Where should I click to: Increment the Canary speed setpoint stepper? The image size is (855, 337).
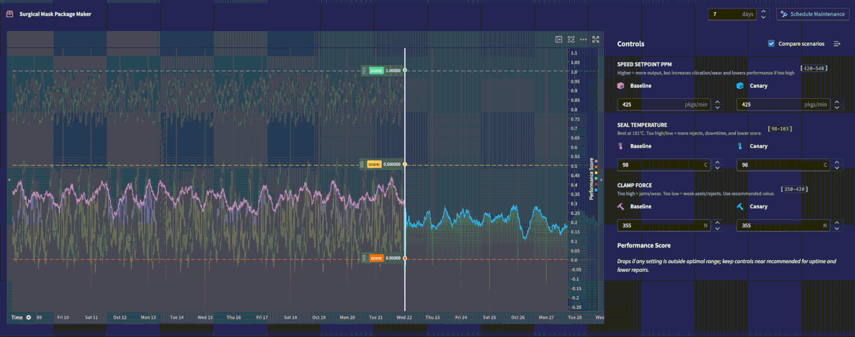click(837, 102)
